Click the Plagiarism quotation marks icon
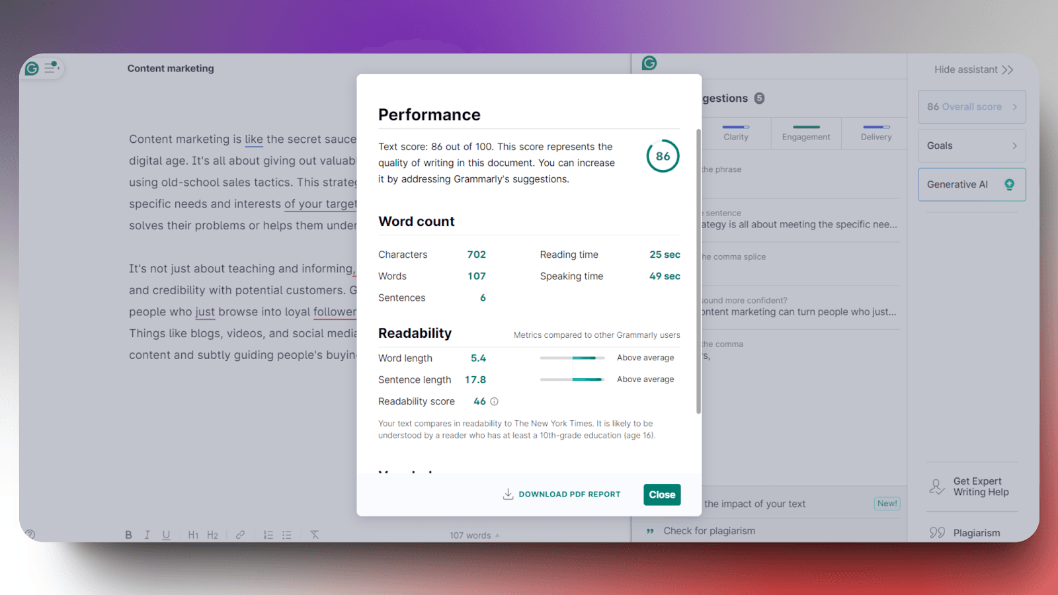 937,533
